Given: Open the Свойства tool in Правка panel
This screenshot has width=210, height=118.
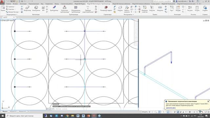Looking at the screenshot, I should click(x=152, y=8).
